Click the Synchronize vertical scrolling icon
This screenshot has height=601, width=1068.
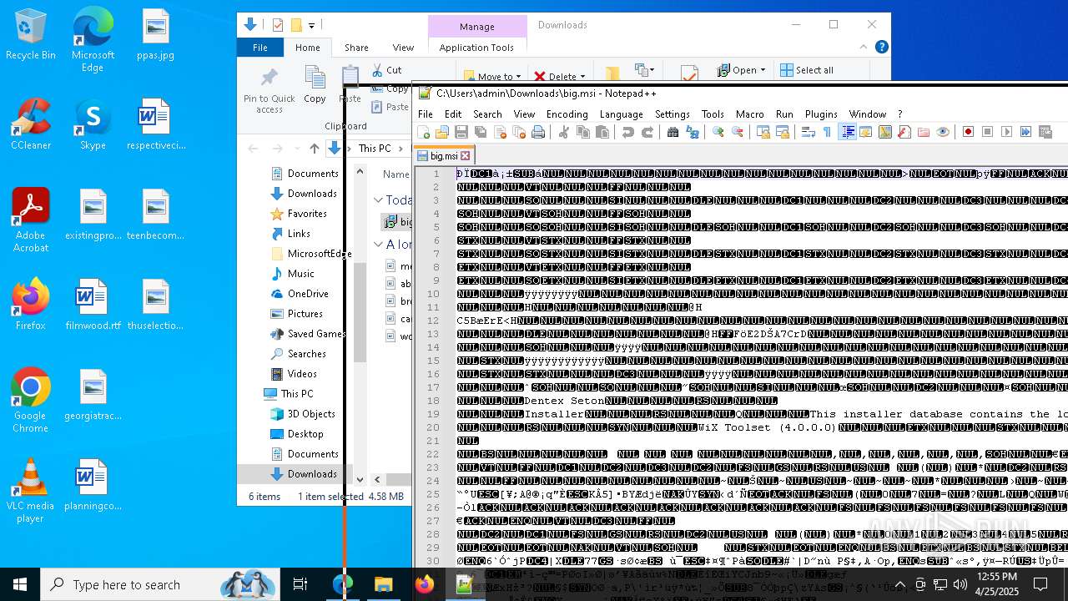coord(763,132)
